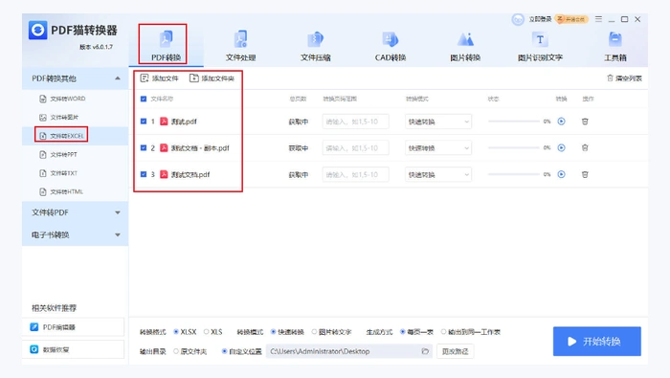Image resolution: width=670 pixels, height=378 pixels.
Task: Click the PDF icon of 测试文档 - 副本.pdf
Action: [164, 147]
